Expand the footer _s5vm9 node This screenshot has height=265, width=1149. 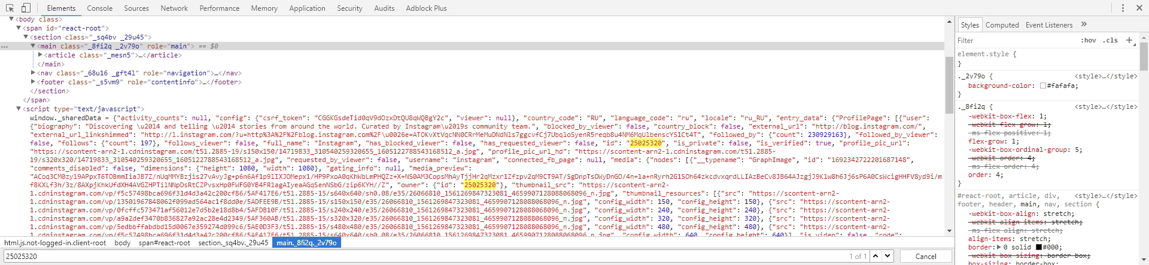click(x=33, y=82)
